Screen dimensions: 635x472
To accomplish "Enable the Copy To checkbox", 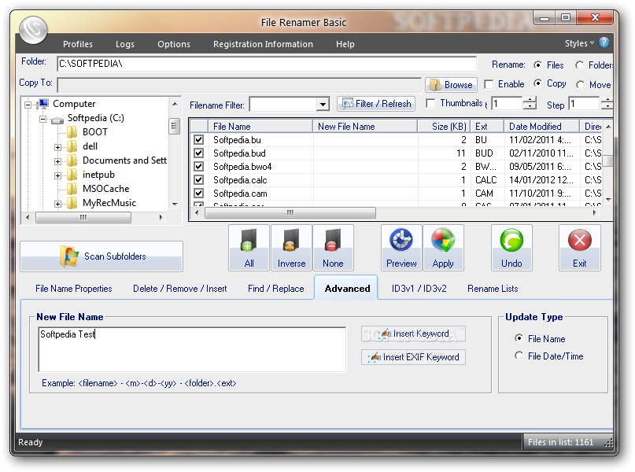I will [489, 84].
